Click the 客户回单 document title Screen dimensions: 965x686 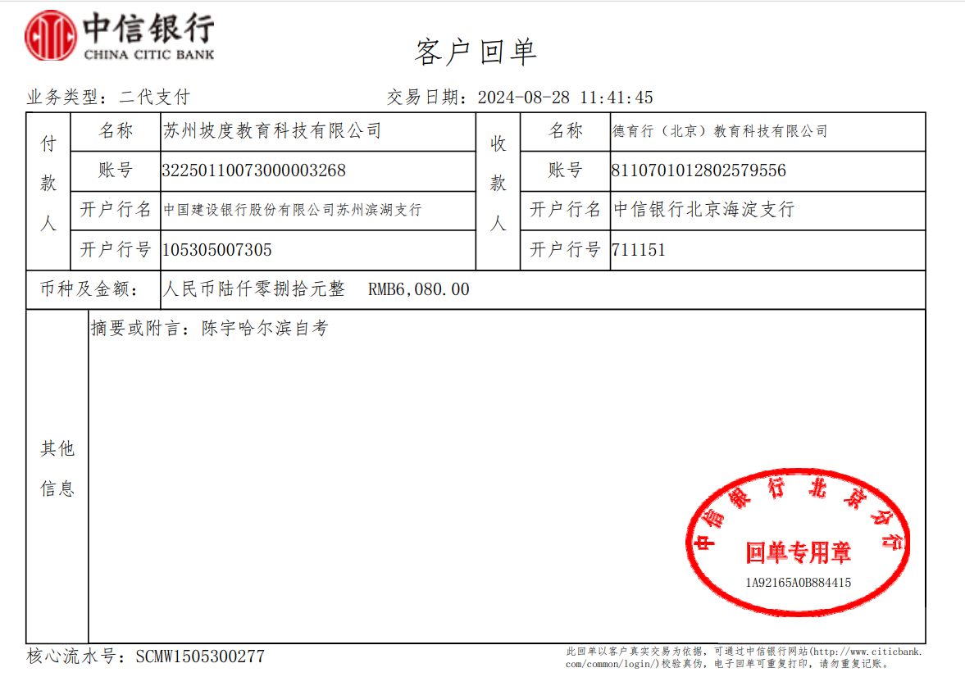pos(476,52)
